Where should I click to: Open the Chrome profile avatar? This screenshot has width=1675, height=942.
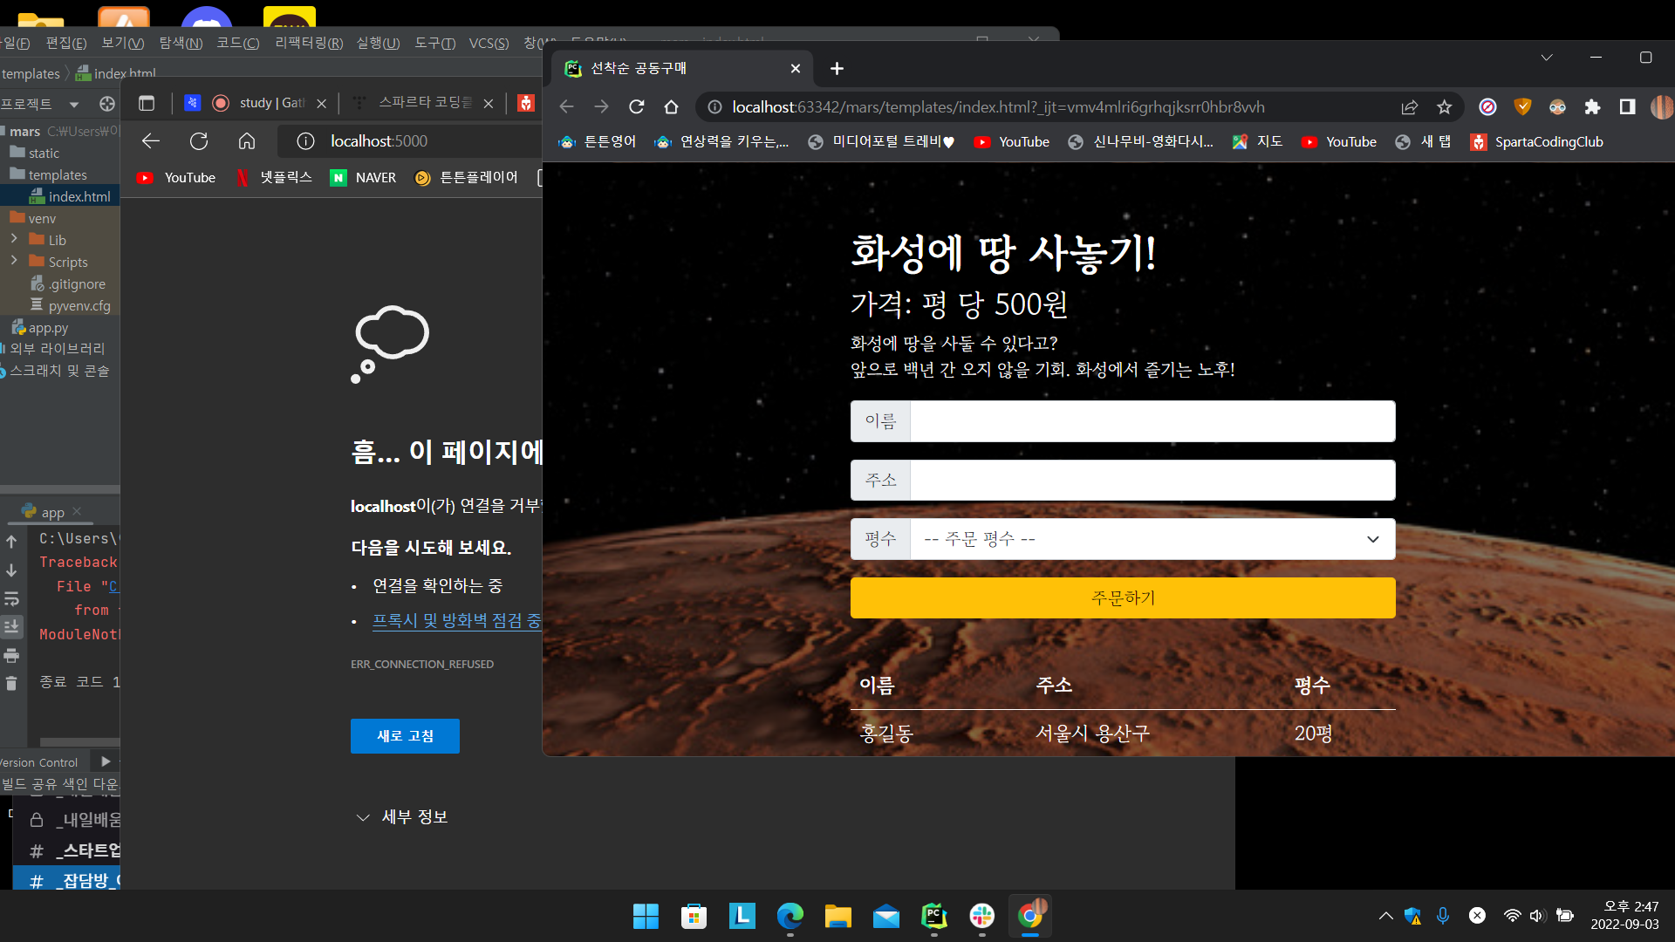click(x=1661, y=106)
